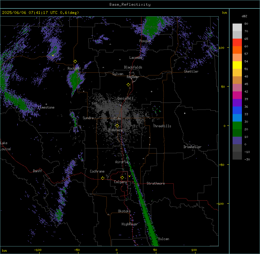Click the ThreeHills label

click(162, 126)
